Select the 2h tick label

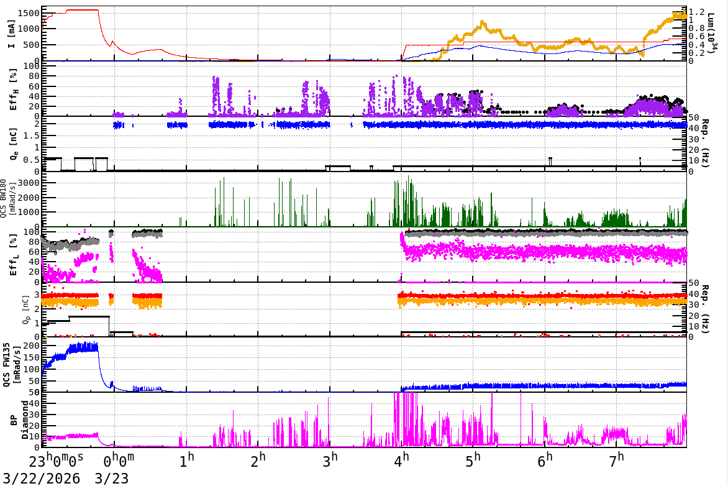coord(258,461)
